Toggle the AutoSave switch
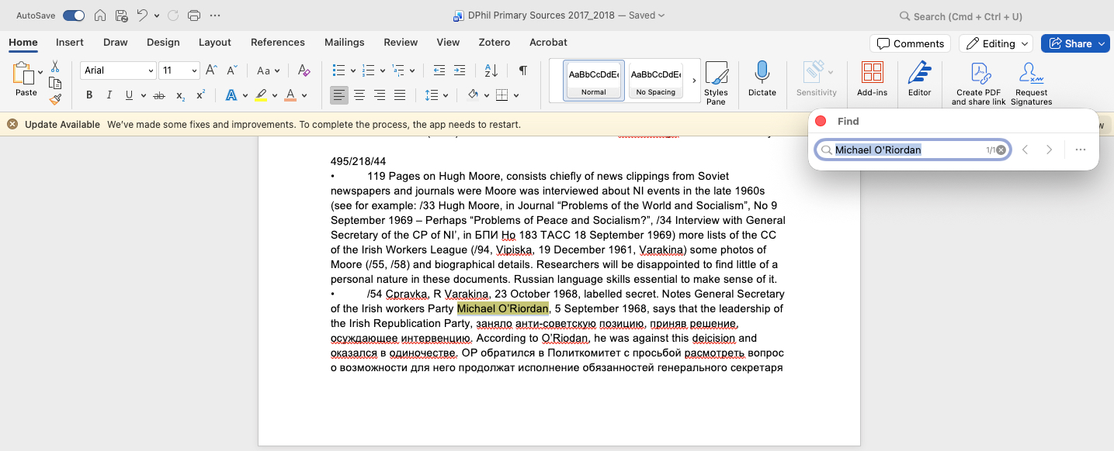Image resolution: width=1114 pixels, height=451 pixels. coord(74,15)
